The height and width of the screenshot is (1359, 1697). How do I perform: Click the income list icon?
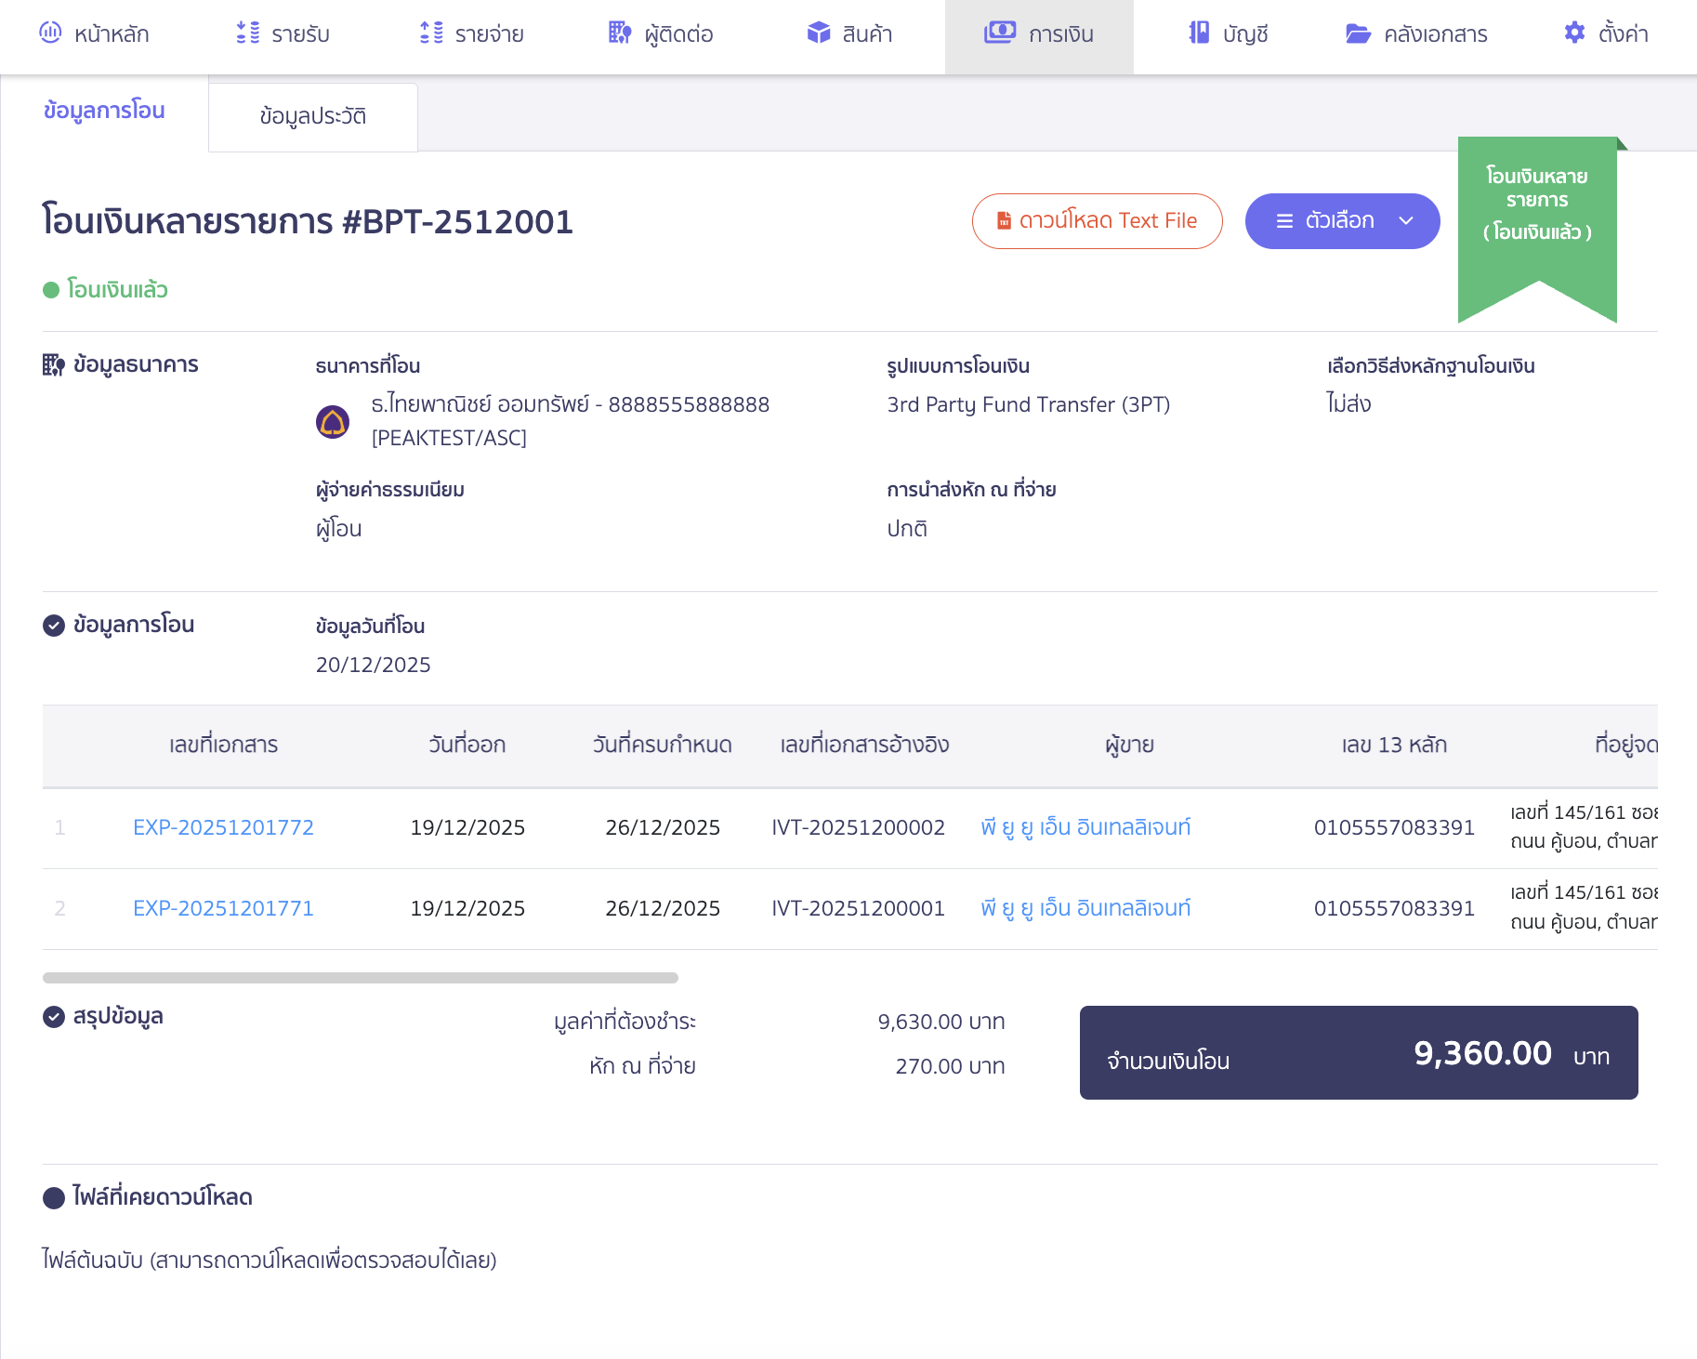click(247, 33)
